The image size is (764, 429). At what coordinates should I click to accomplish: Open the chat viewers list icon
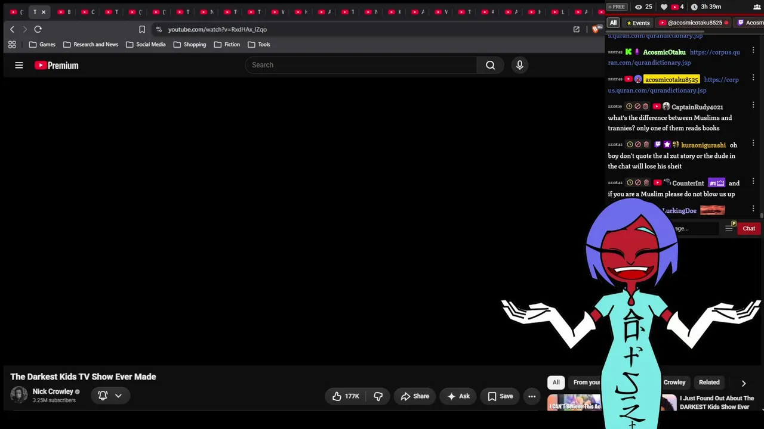pyautogui.click(x=757, y=7)
